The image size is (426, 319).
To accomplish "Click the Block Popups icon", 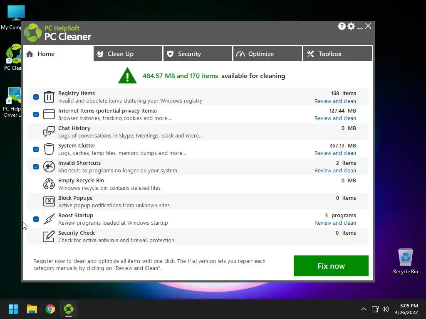I will click(x=49, y=201).
